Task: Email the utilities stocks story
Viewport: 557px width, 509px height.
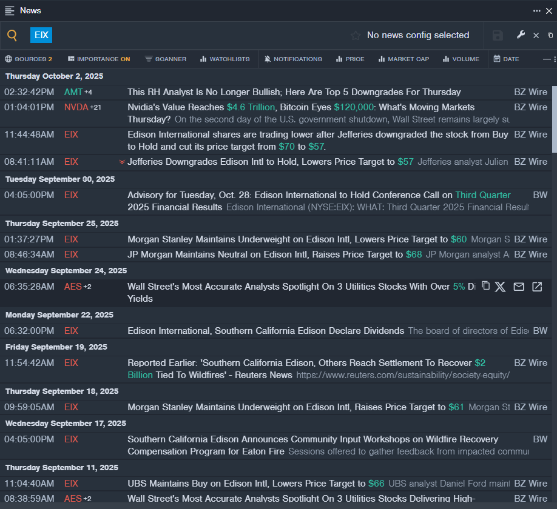Action: pos(519,287)
